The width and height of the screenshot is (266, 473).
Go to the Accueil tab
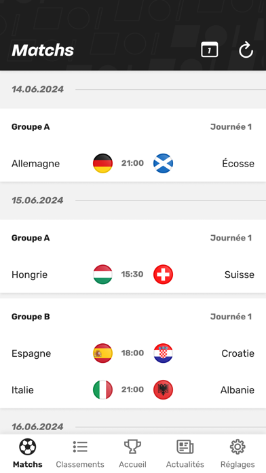pyautogui.click(x=132, y=453)
